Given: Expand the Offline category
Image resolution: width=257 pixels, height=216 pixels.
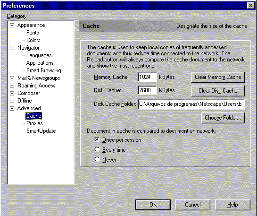Looking at the screenshot, I should (12, 101).
